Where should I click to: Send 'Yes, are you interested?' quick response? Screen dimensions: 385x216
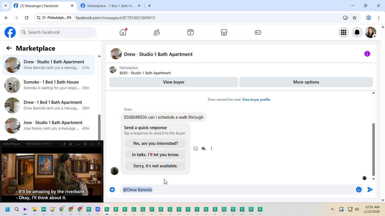coord(156,143)
